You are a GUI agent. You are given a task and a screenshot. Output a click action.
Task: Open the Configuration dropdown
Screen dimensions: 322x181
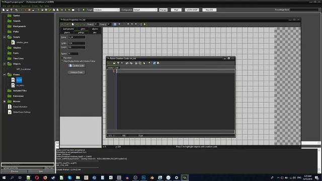[x=145, y=10]
